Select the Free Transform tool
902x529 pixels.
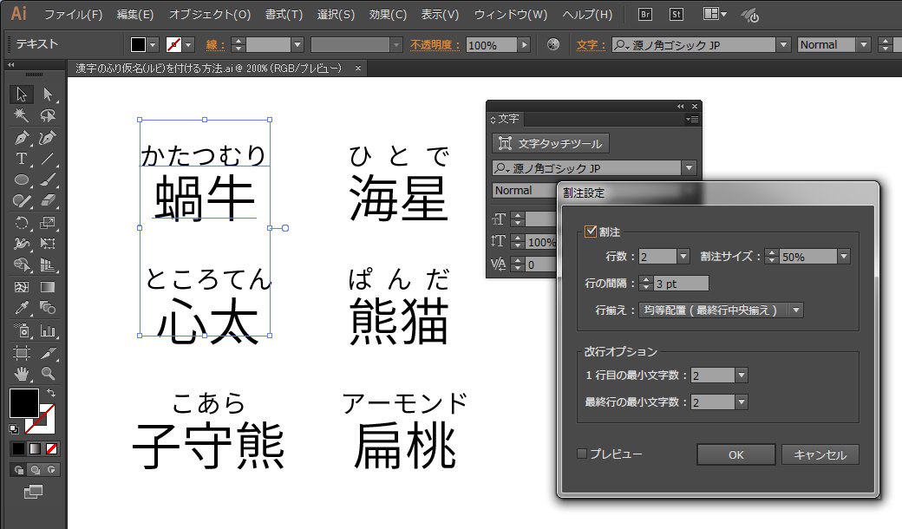[x=48, y=244]
